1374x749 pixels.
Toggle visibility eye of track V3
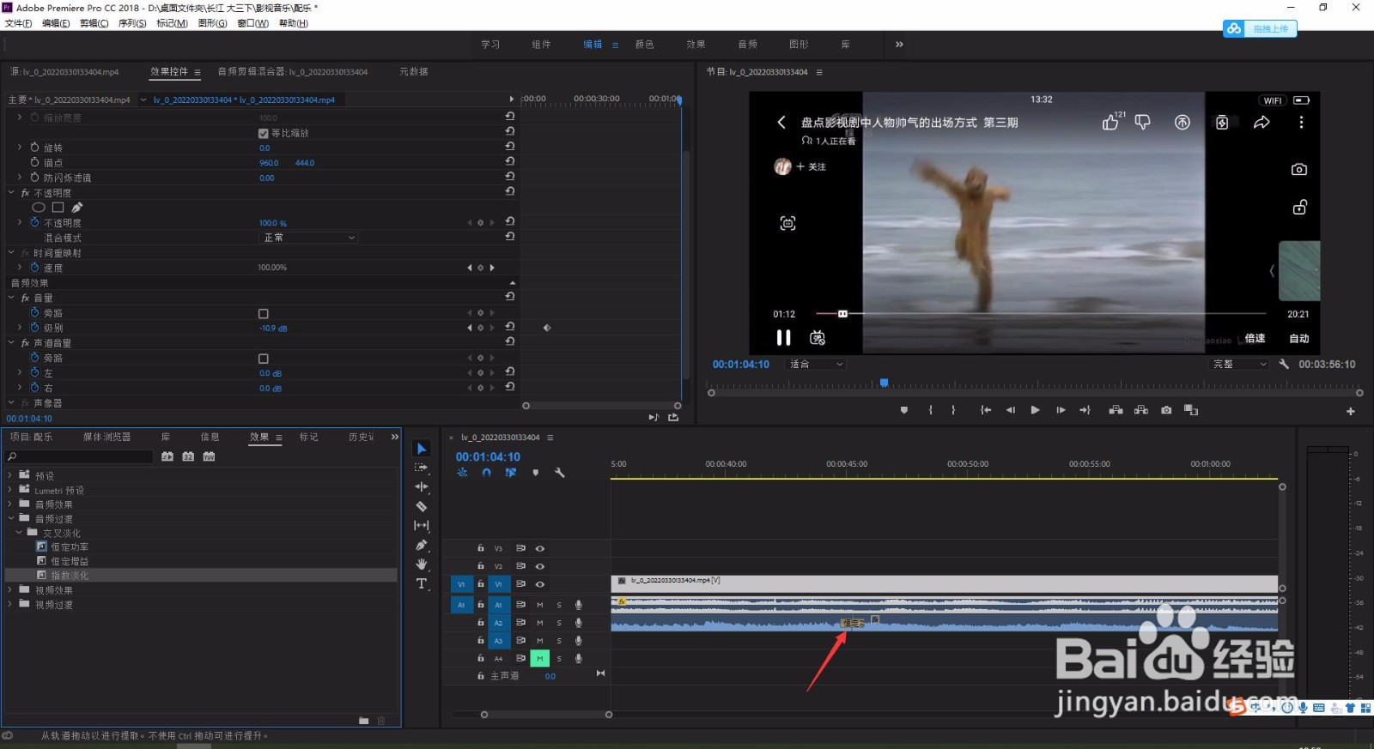(x=540, y=548)
